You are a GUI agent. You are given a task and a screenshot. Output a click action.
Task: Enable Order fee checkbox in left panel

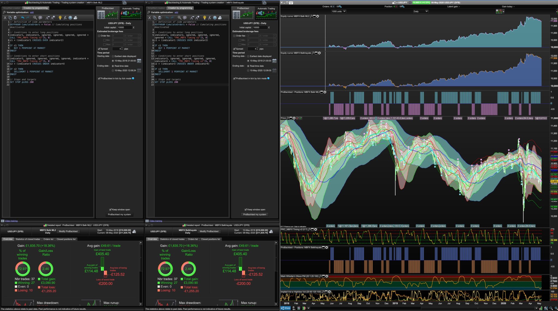(x=99, y=36)
